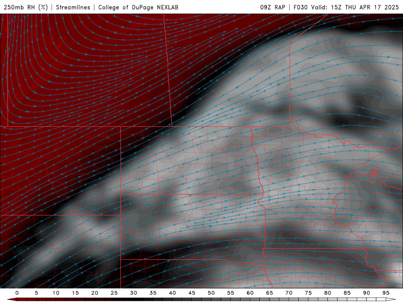
Task: Select the "Streamlines" label in header
Action: pyautogui.click(x=73, y=7)
